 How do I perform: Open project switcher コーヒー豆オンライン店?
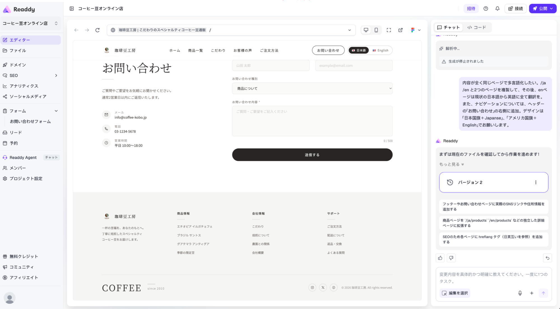(x=30, y=23)
